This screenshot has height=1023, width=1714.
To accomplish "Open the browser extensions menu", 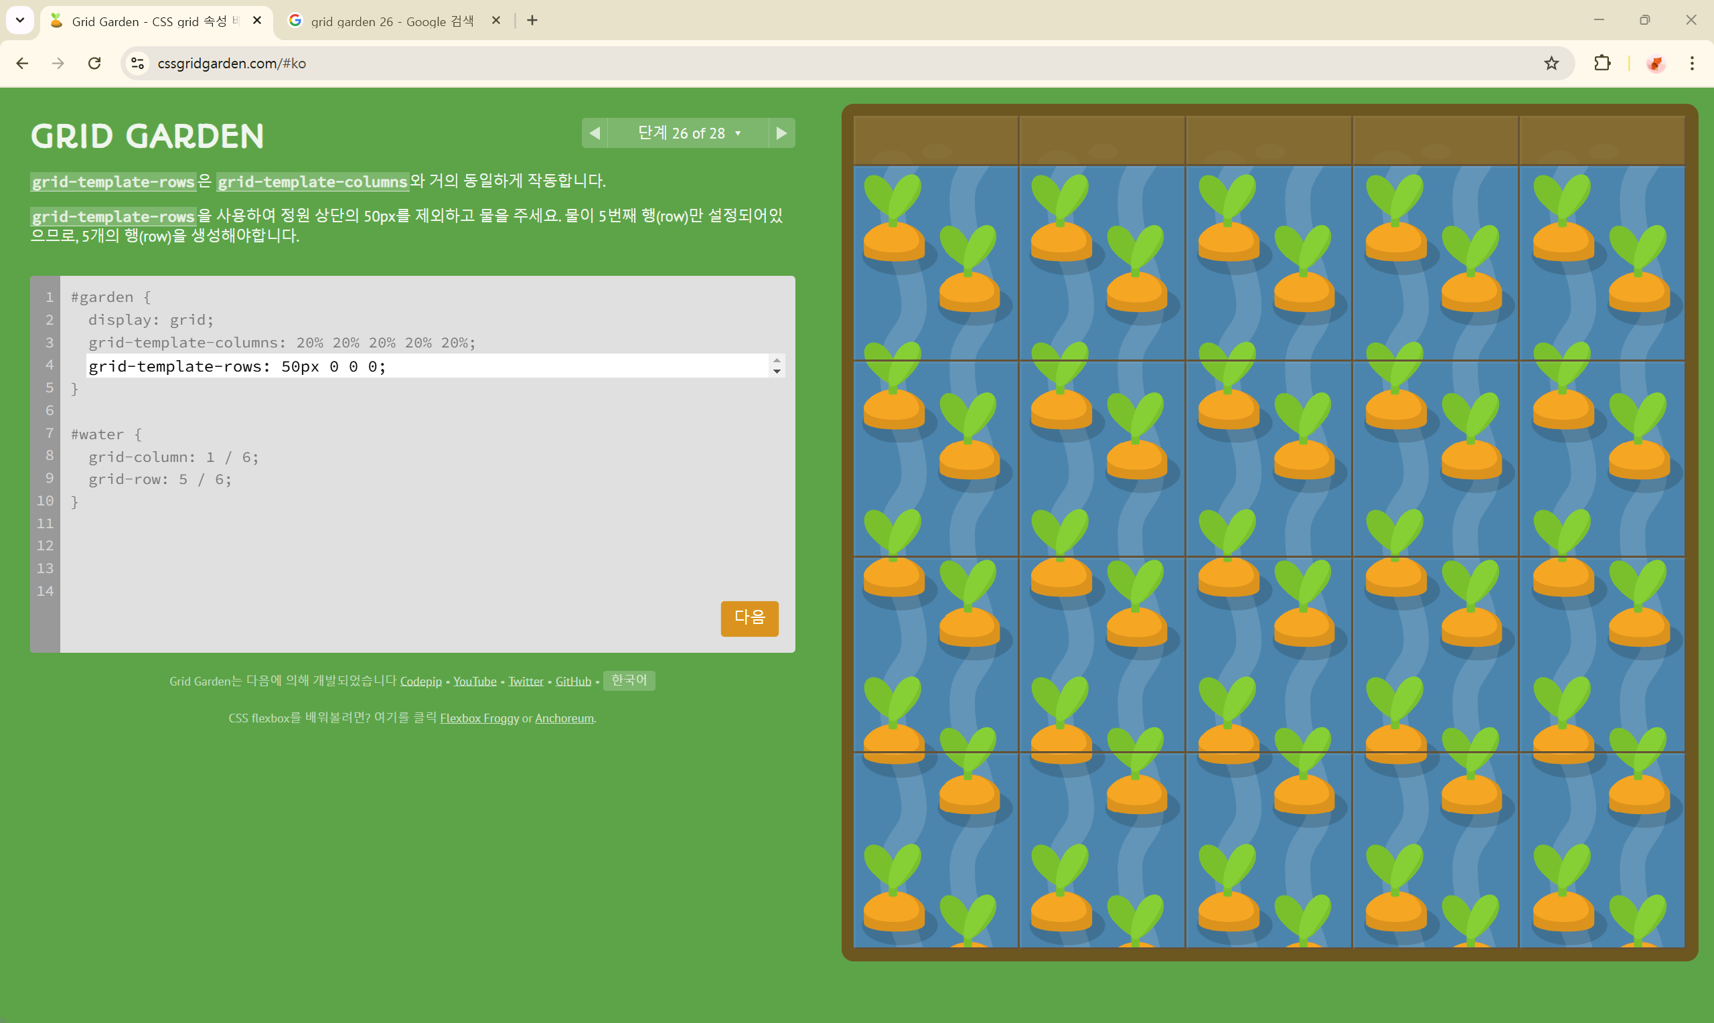I will click(1602, 64).
